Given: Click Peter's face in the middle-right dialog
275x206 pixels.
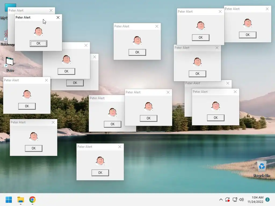Looking at the screenshot, I should pyautogui.click(x=197, y=62).
